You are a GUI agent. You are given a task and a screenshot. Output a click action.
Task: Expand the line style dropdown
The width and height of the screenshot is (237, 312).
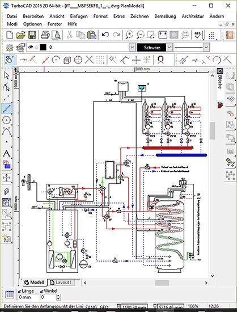[206, 47]
